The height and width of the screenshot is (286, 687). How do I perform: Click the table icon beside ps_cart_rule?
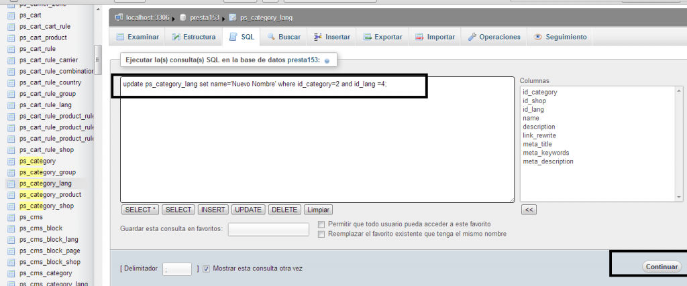(11, 49)
